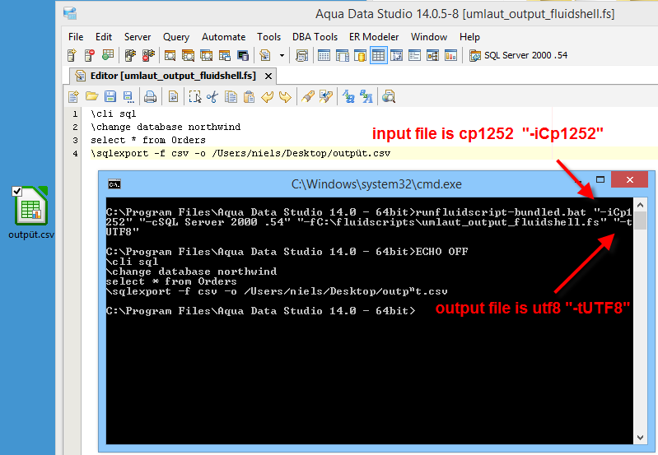This screenshot has height=455, width=658.
Task: Click the server icon with red minus sign
Action: [x=90, y=55]
